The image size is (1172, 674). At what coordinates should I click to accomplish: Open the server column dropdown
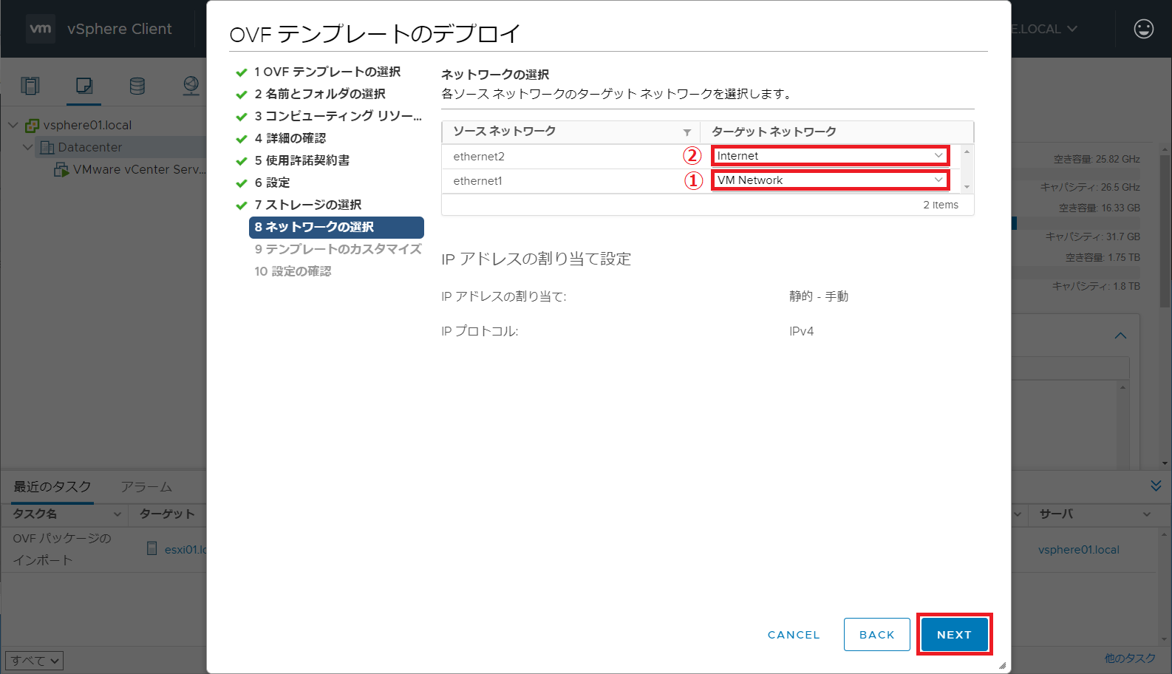(x=1147, y=514)
